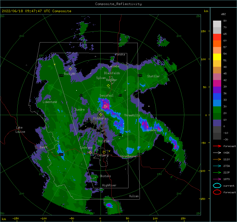Viewport: 237px width, 222px height.
Task: Click the Calgary city label
Action: coord(103,155)
